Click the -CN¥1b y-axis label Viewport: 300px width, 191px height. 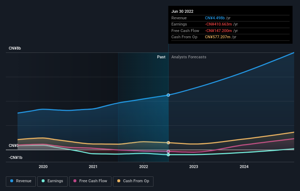15,157
